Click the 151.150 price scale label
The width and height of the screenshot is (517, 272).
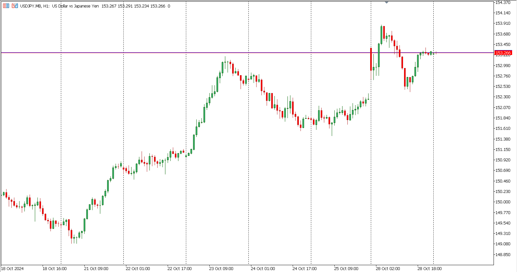click(x=503, y=149)
